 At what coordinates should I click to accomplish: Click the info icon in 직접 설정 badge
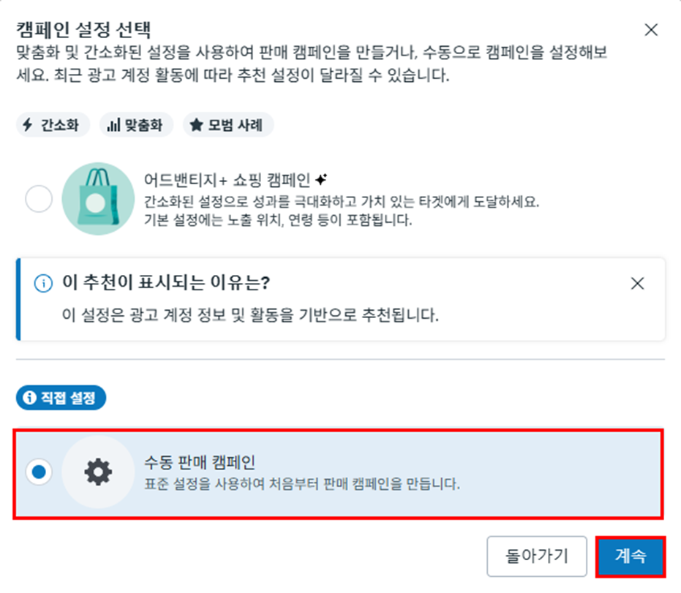click(29, 397)
